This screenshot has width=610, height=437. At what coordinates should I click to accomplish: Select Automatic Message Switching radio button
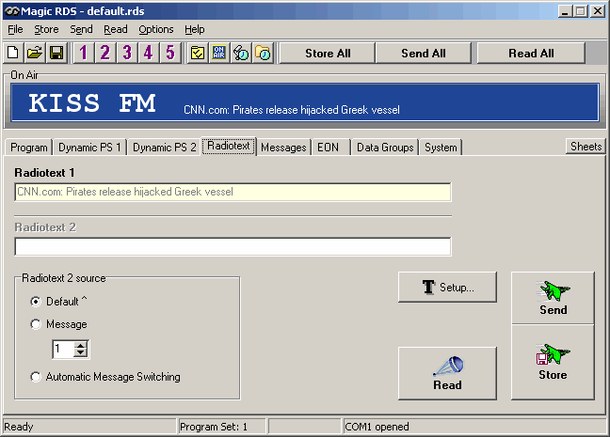pos(36,377)
